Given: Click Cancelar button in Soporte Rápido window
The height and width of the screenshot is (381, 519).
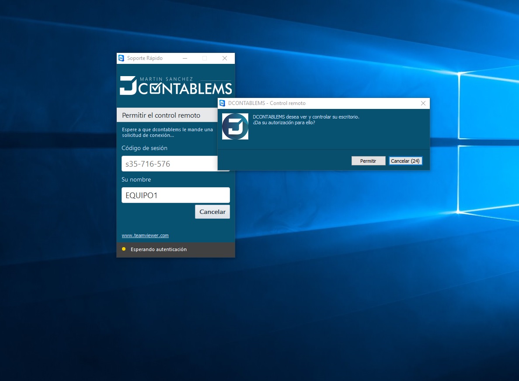Looking at the screenshot, I should click(212, 212).
